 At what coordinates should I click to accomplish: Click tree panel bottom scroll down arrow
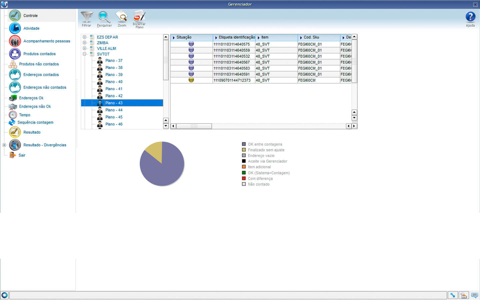tap(166, 126)
